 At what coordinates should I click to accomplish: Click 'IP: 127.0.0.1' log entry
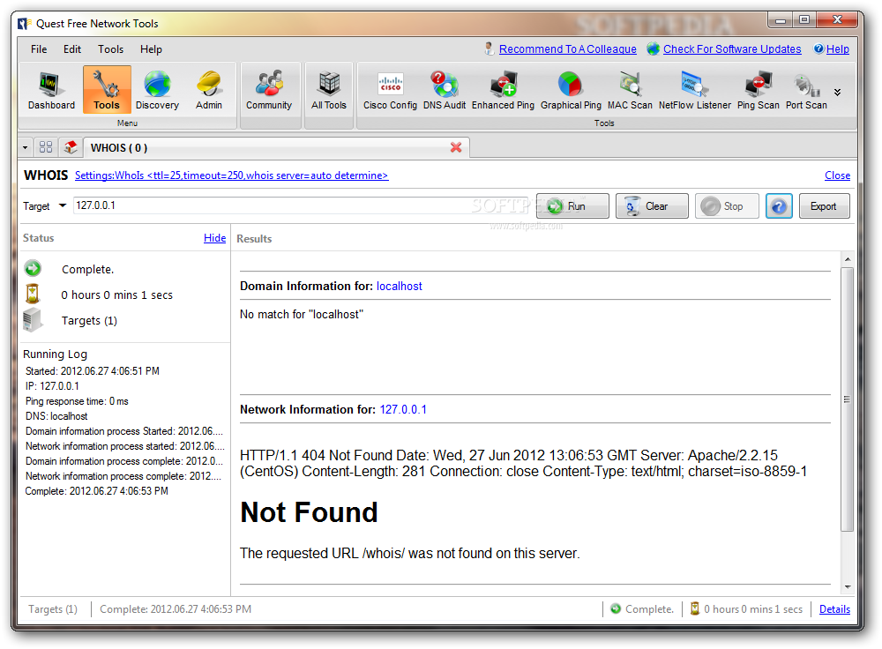click(x=52, y=386)
